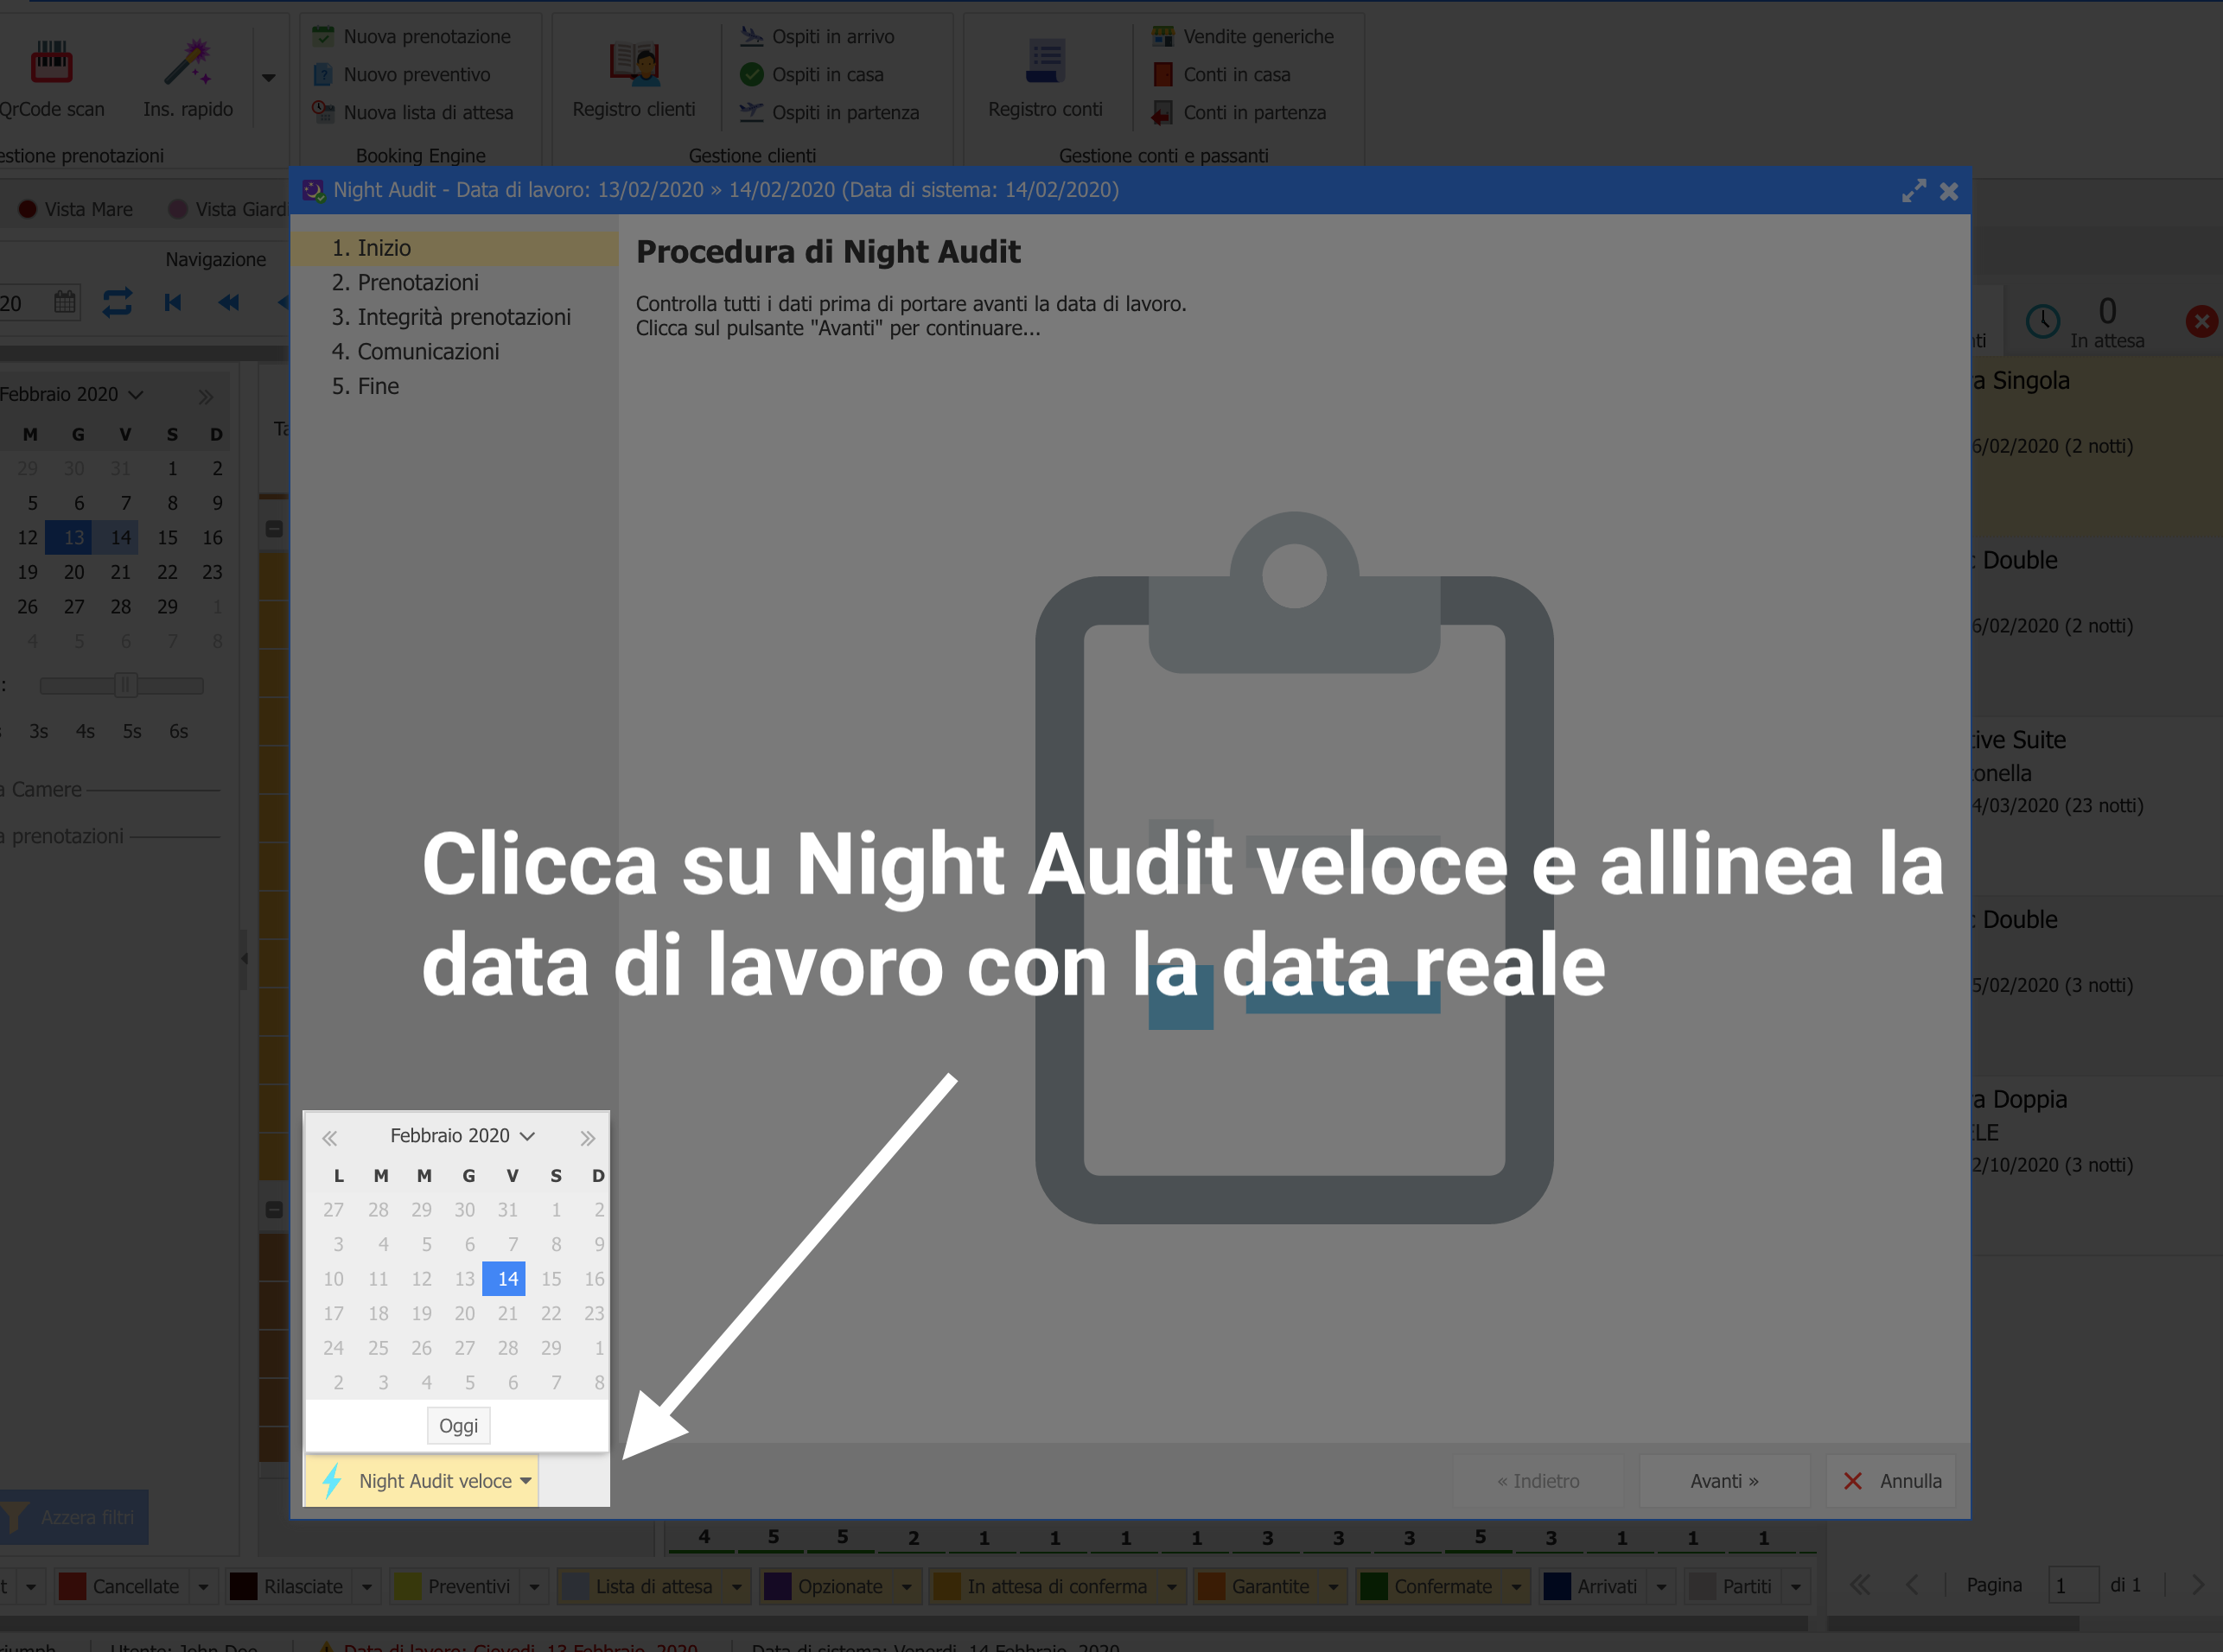Screen dimensions: 2223x1652
Task: Show Ospiti in casa
Action: click(x=812, y=74)
